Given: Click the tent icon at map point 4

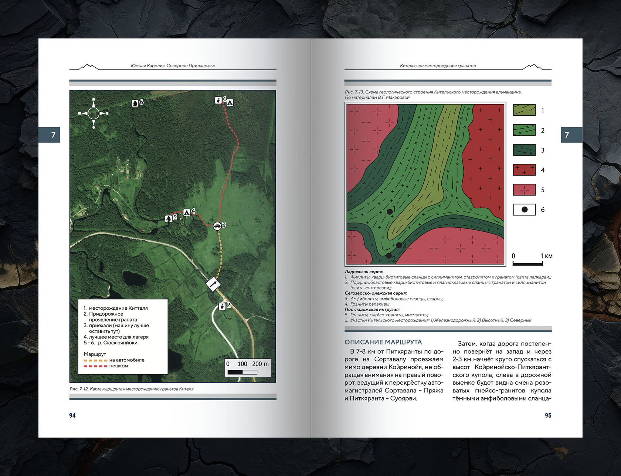Looking at the screenshot, I should pyautogui.click(x=187, y=212).
